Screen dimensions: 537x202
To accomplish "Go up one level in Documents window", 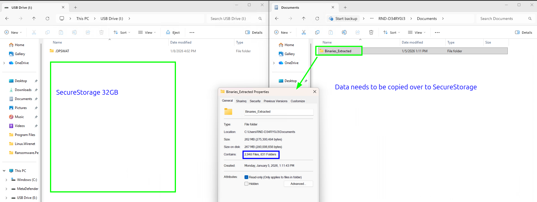I will [x=303, y=19].
